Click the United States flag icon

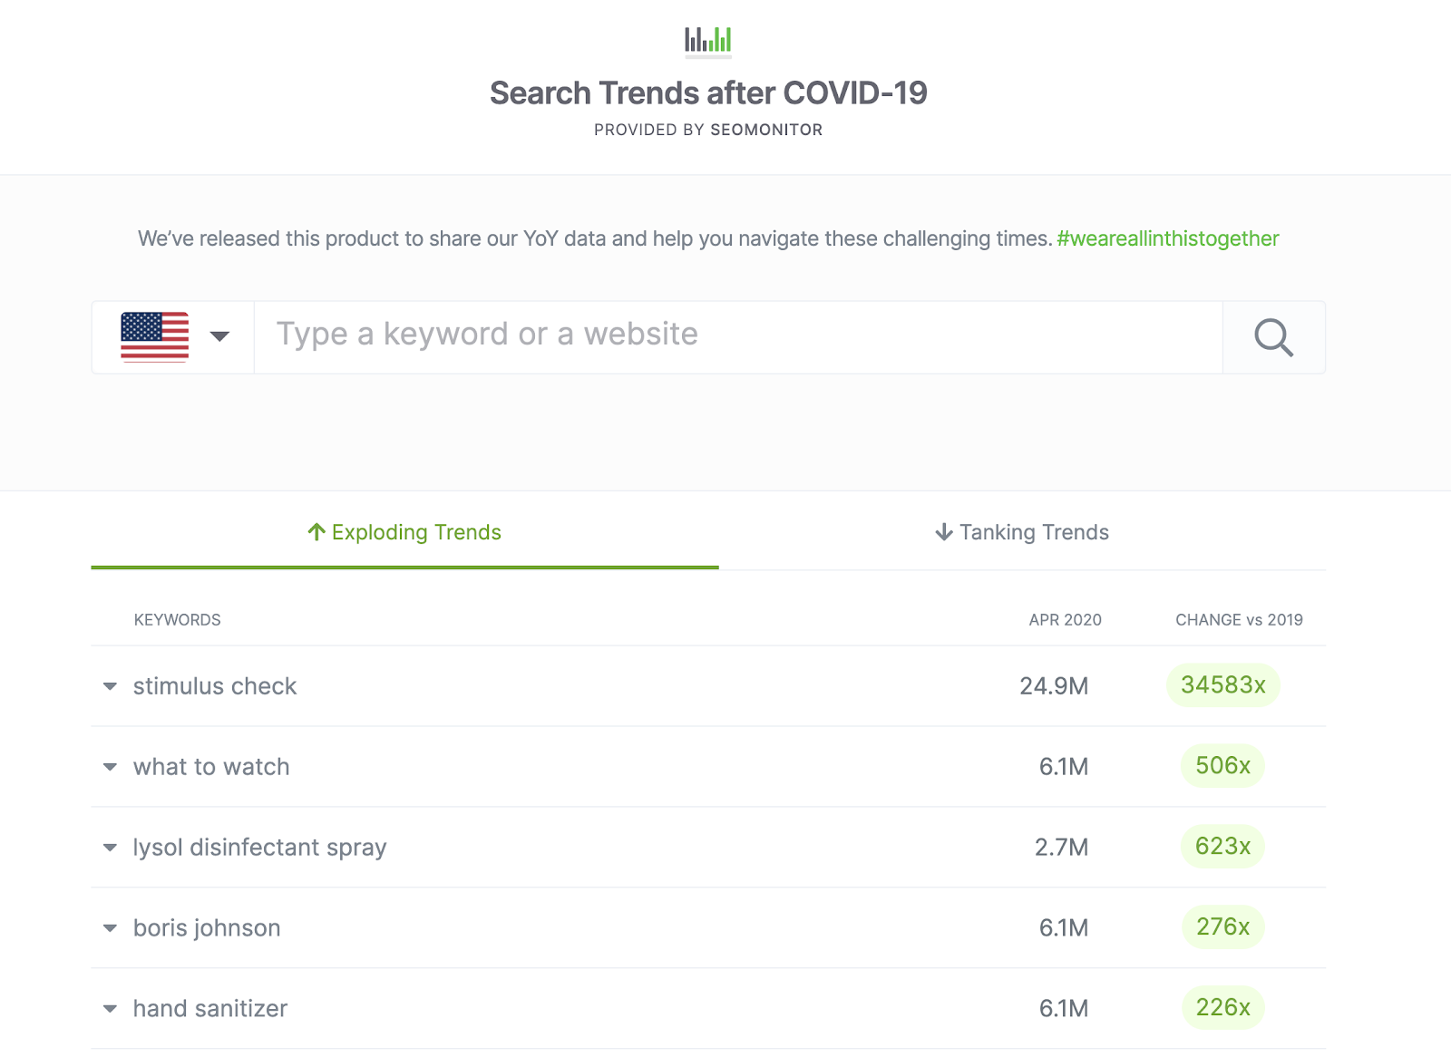[x=155, y=336]
